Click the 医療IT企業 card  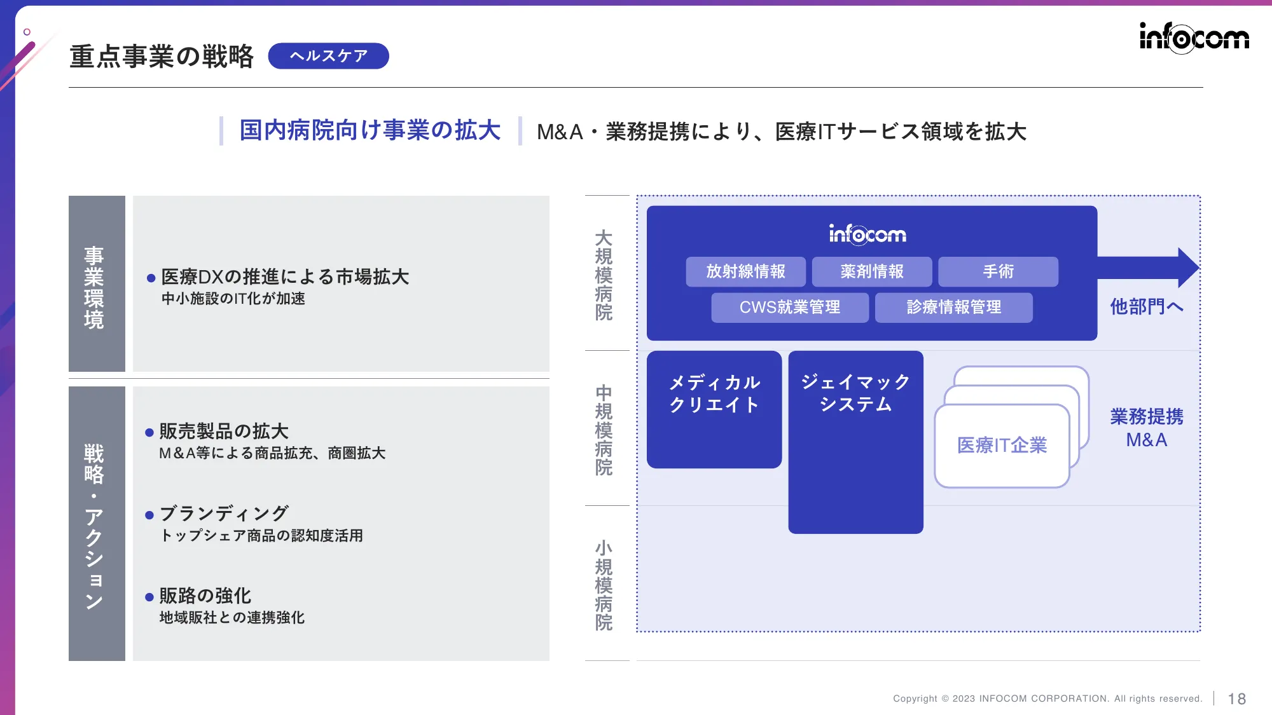(x=1002, y=446)
